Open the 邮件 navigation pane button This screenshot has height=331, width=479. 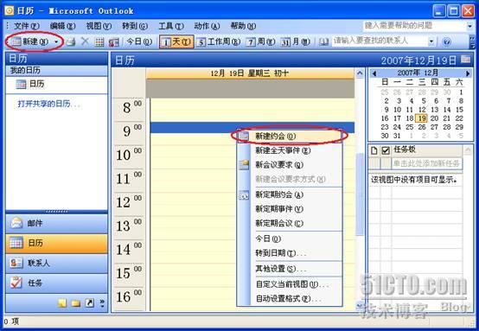pyautogui.click(x=56, y=223)
